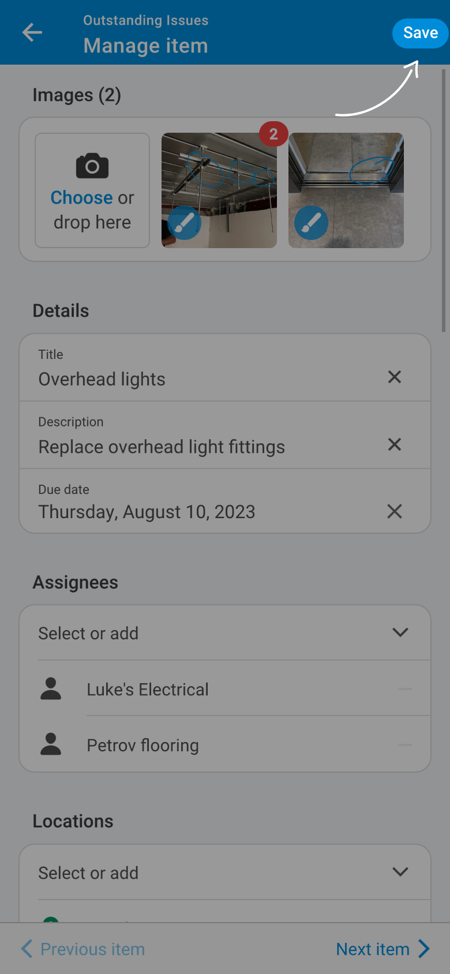Click the Choose link to upload image
450x974 pixels.
coord(81,198)
